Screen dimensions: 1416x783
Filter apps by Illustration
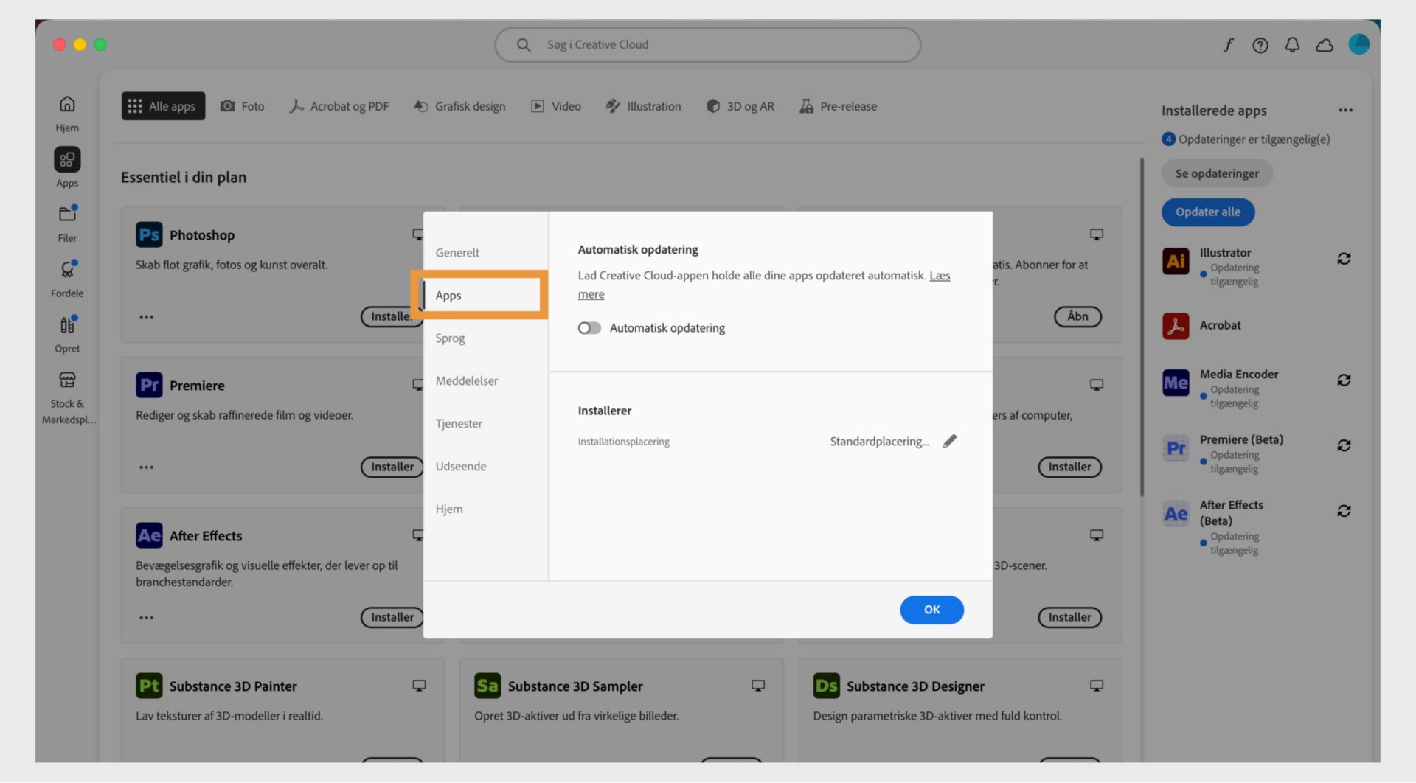pyautogui.click(x=643, y=106)
